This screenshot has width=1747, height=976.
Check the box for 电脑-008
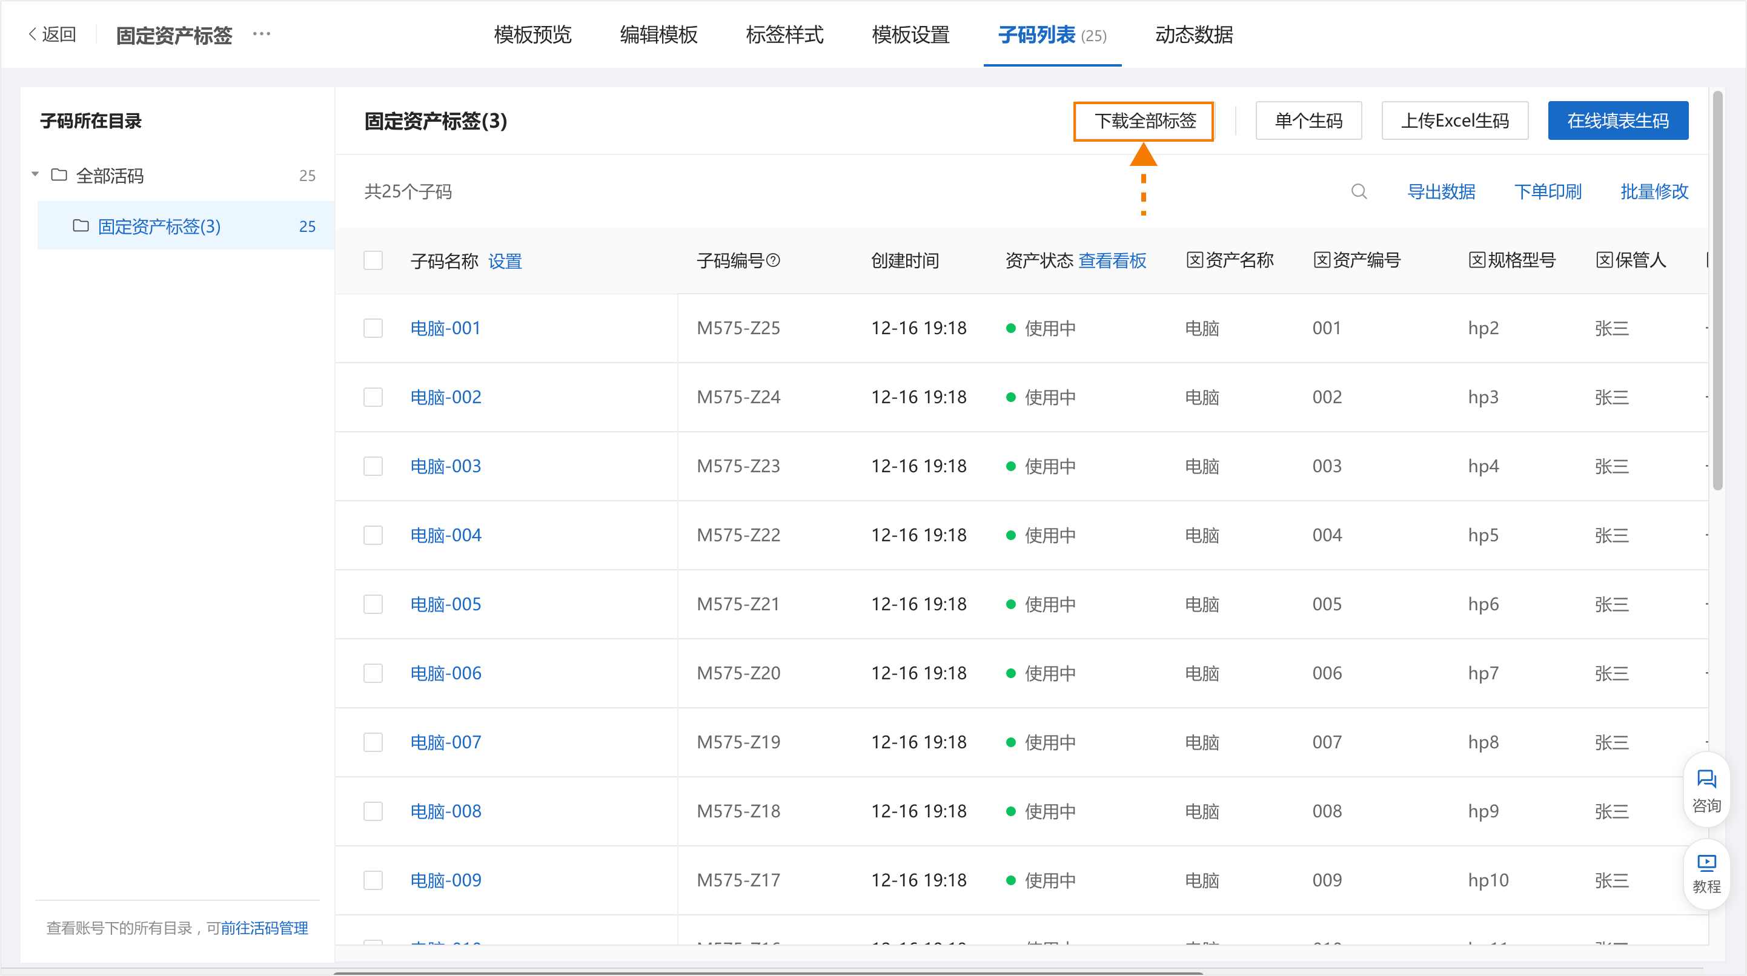pos(373,811)
